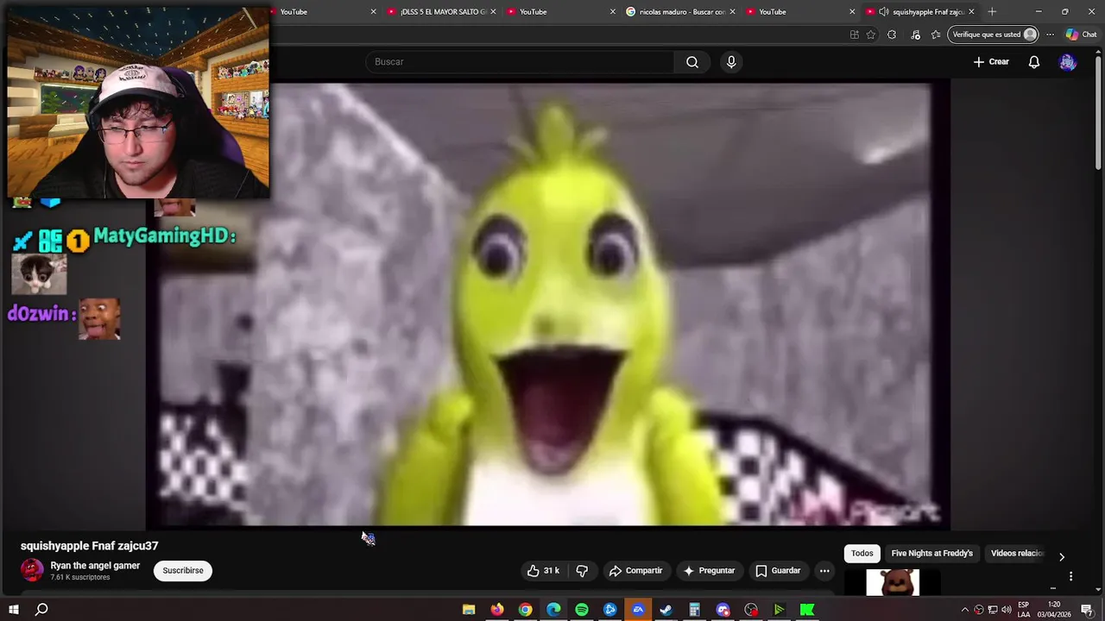Open Windows search magnifier on taskbar

41,610
